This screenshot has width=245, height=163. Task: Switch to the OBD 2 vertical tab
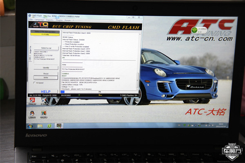pos(30,58)
